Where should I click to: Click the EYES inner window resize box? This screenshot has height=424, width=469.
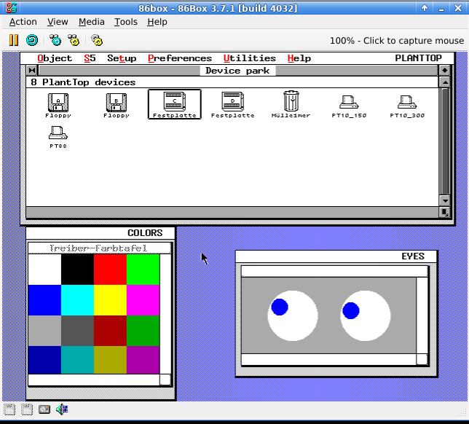(x=422, y=359)
